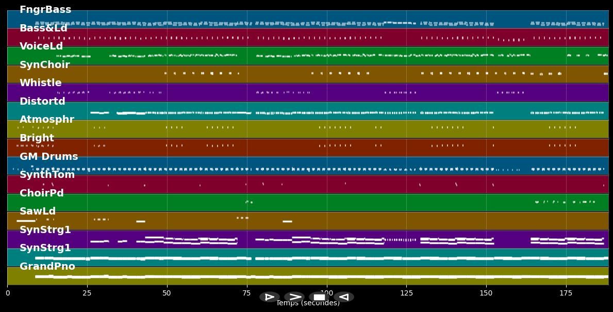Select the ChoirPd track label
Image resolution: width=613 pixels, height=312 pixels.
[x=41, y=193]
